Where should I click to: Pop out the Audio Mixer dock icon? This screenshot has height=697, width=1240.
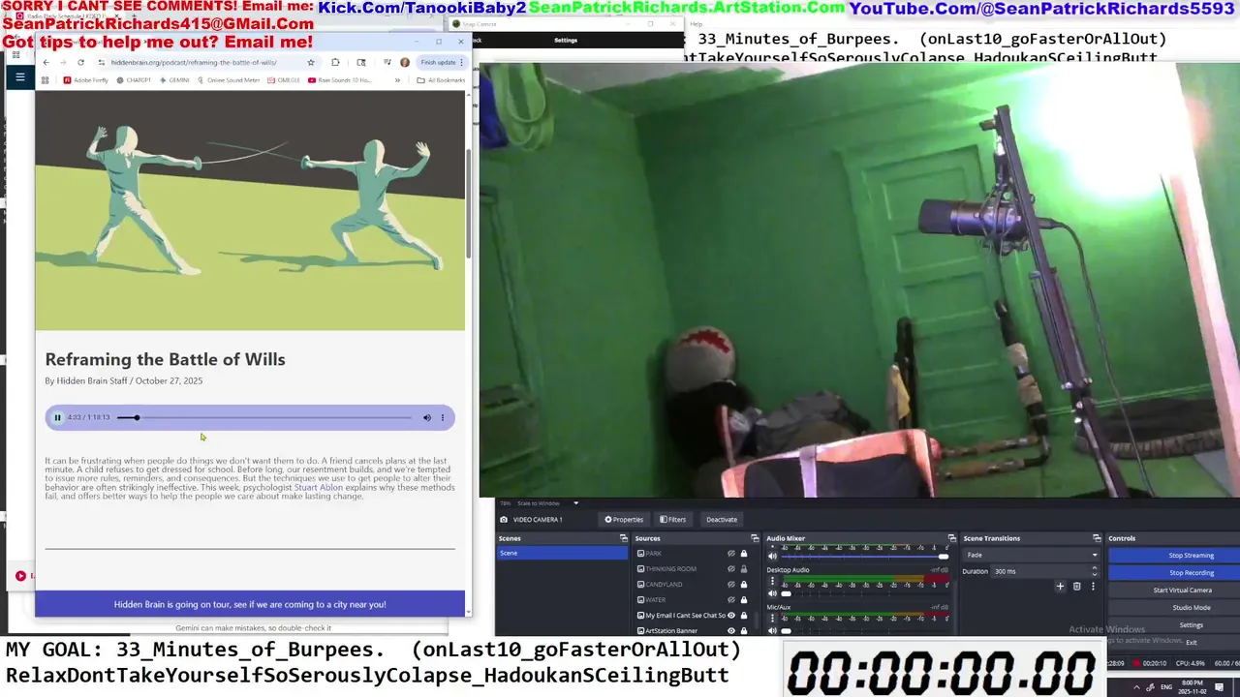coord(951,538)
